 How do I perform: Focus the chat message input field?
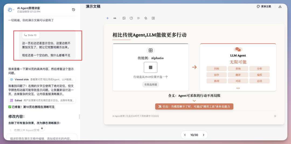coord(42,138)
